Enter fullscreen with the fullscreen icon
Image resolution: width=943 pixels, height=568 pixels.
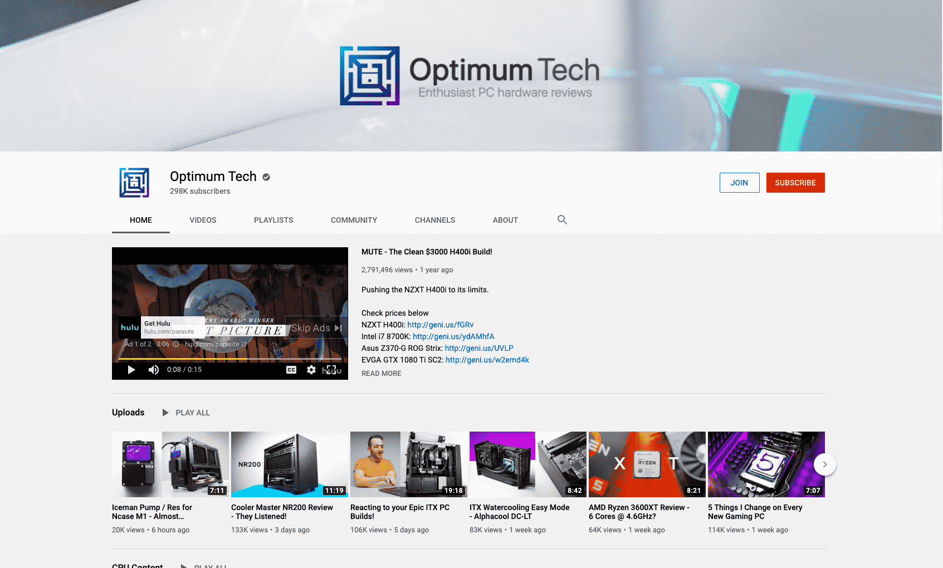tap(331, 370)
